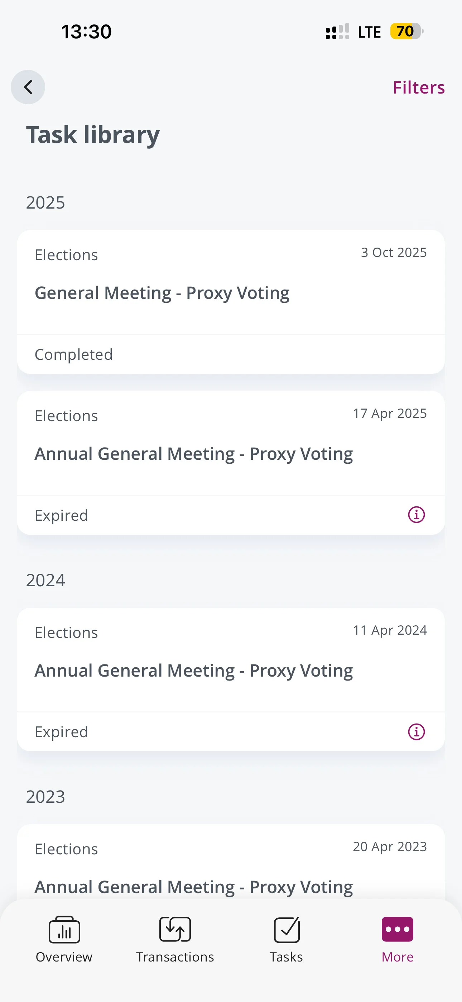Show info for 17 Apr 2025 expired task
The width and height of the screenshot is (462, 1002).
point(416,515)
